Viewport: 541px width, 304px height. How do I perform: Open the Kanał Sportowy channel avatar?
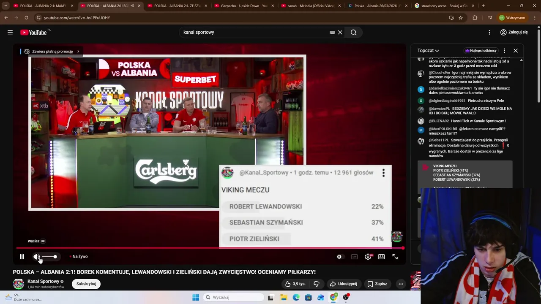(x=19, y=284)
